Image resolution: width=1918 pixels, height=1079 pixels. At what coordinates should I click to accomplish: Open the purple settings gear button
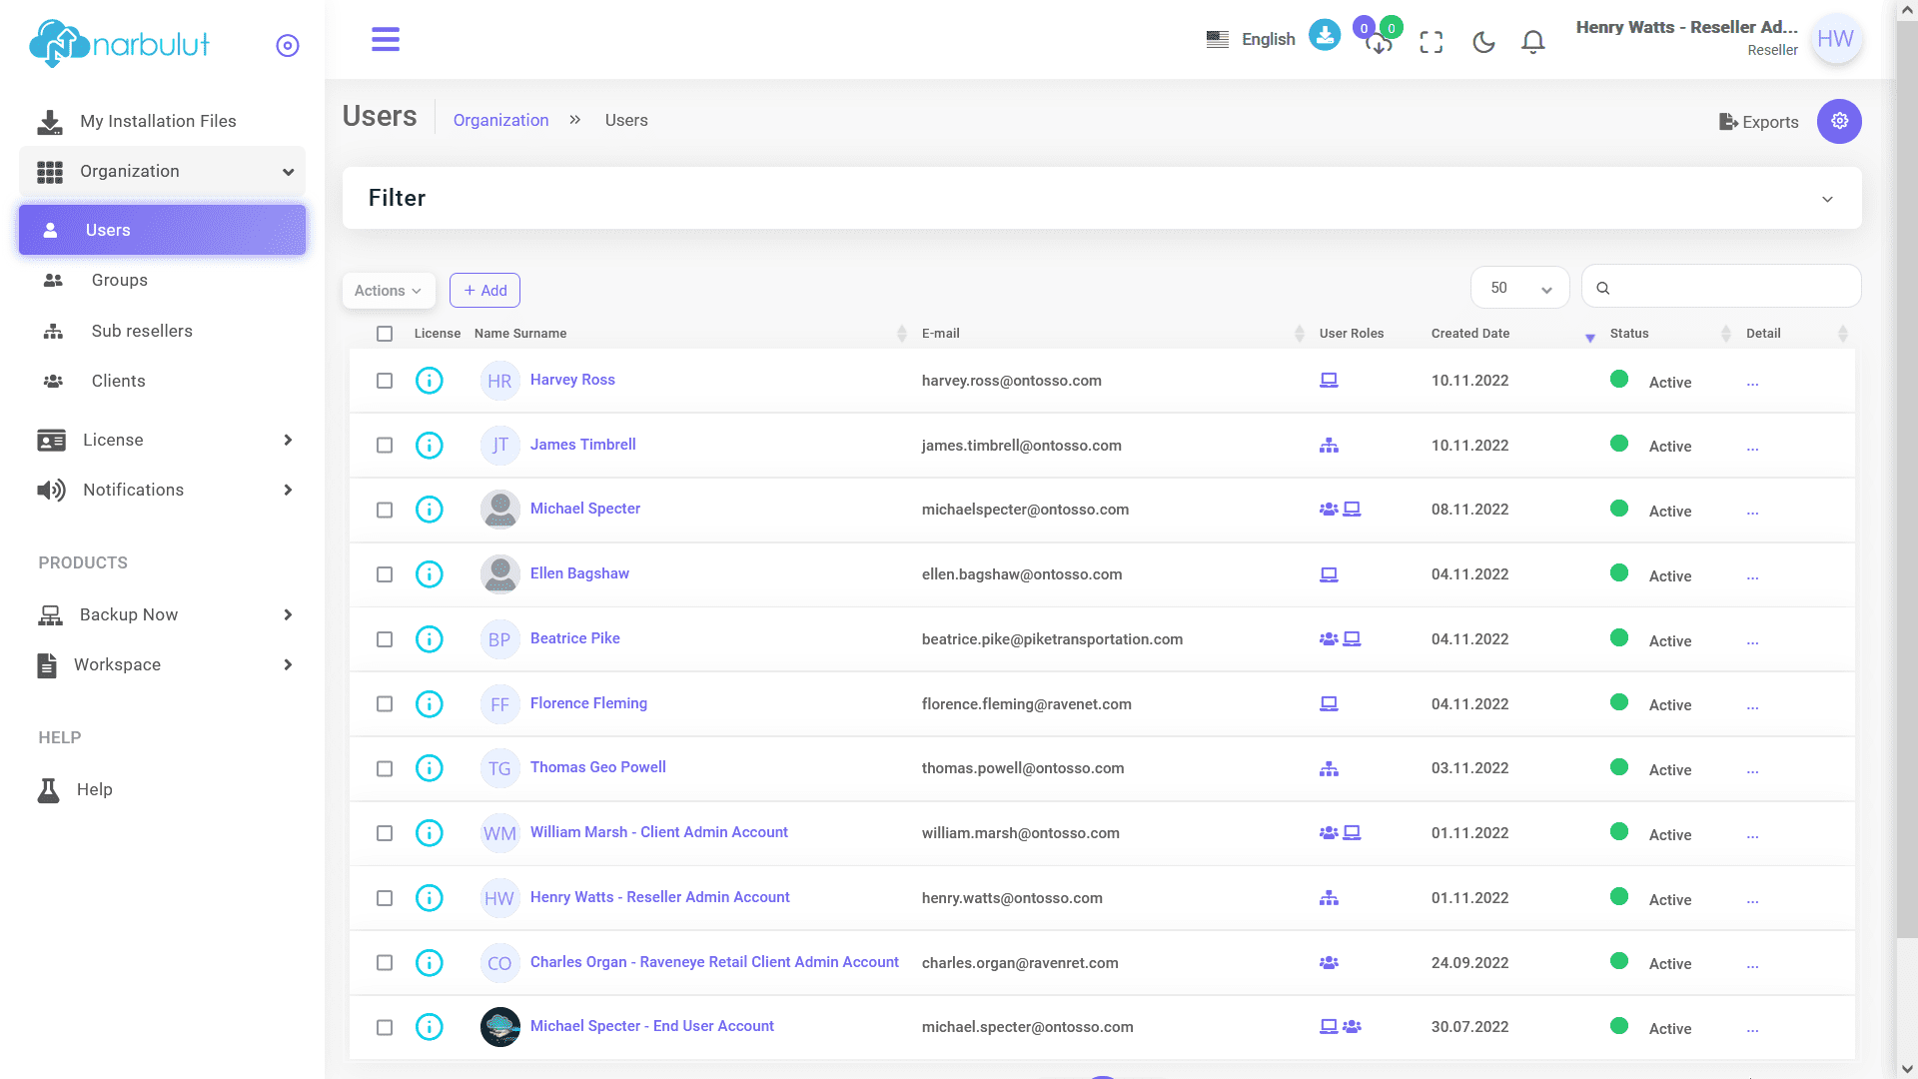(1839, 121)
